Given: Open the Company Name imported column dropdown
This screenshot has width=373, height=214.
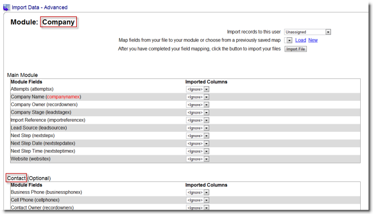Looking at the screenshot, I should coord(198,97).
